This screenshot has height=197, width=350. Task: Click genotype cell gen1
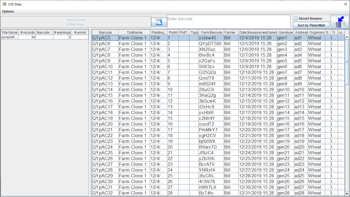(285, 38)
